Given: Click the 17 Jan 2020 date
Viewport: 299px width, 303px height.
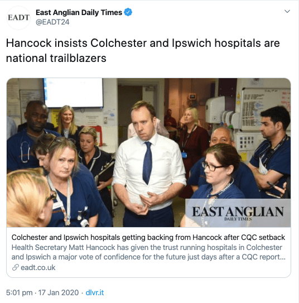Looking at the screenshot, I should (x=59, y=292).
